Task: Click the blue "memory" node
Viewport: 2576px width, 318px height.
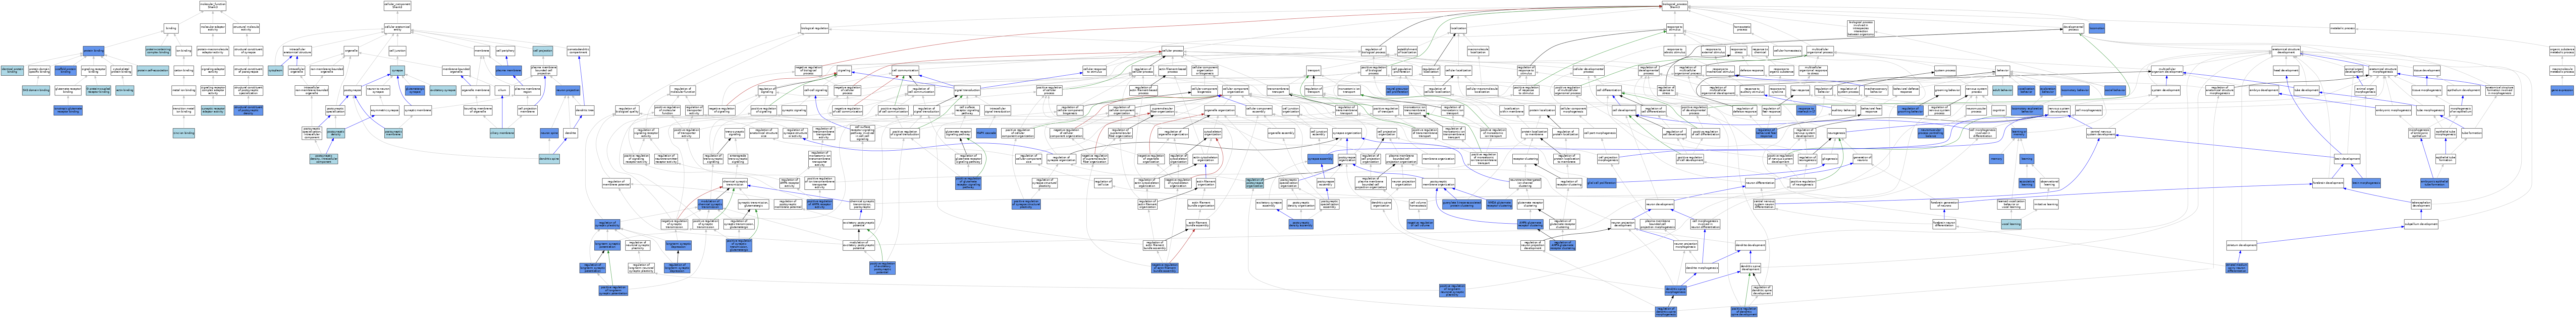Action: tap(1996, 159)
